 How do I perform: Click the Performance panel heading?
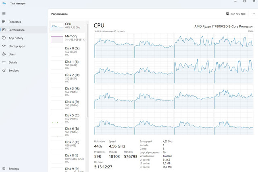(59, 14)
